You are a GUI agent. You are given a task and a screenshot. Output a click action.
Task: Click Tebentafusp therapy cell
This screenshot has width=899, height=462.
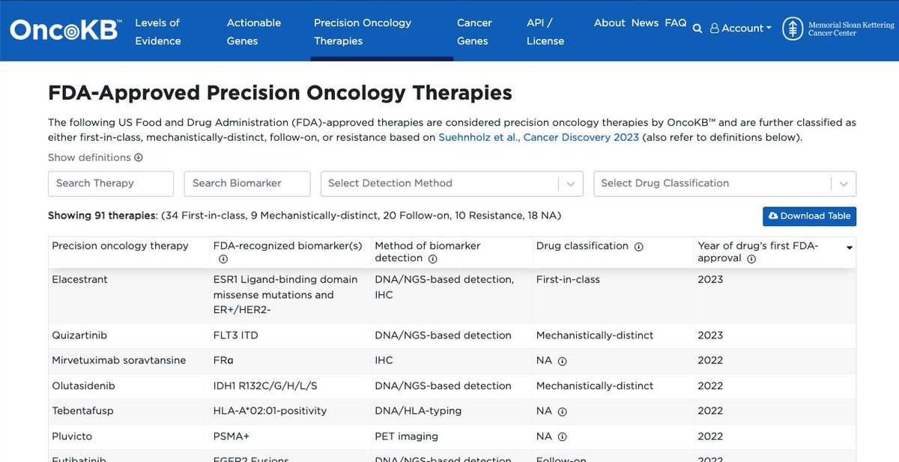pyautogui.click(x=83, y=411)
